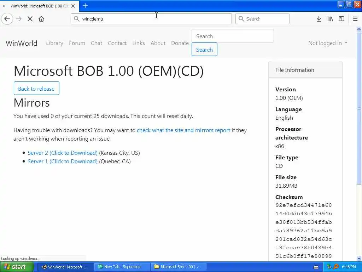Download from Server 2 Kansas City mirror
Screen dimensions: 362x272
(62, 153)
